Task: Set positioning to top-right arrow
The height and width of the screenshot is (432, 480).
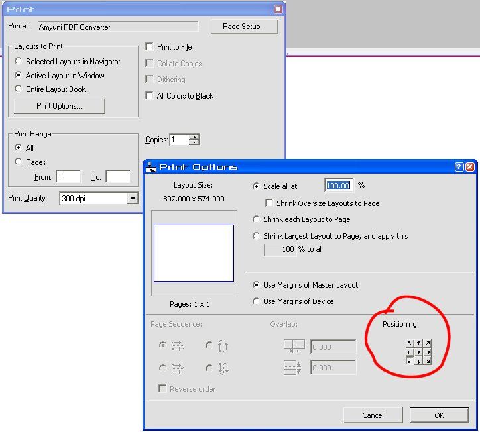Action: [428, 343]
